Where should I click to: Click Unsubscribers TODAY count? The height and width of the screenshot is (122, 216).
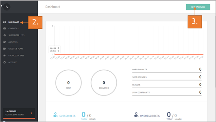(169, 114)
